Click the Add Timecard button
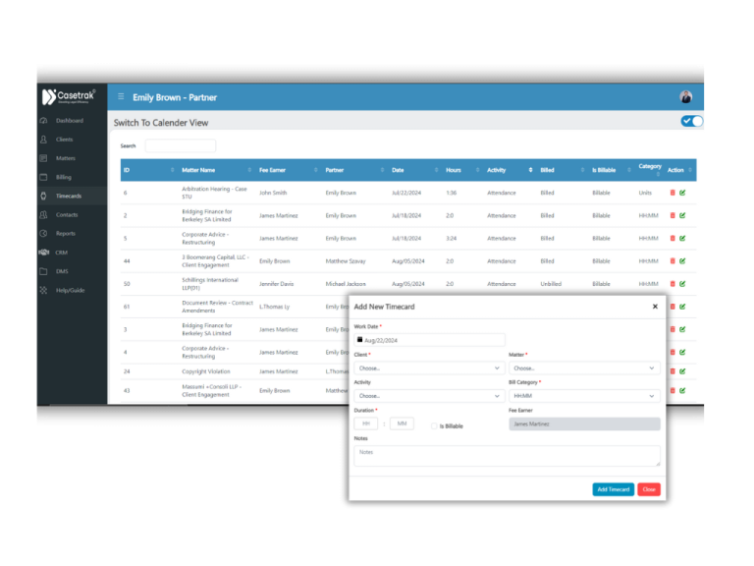This screenshot has width=754, height=566. tap(613, 489)
